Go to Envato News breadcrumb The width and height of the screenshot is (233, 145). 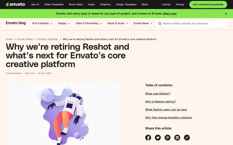25,39
